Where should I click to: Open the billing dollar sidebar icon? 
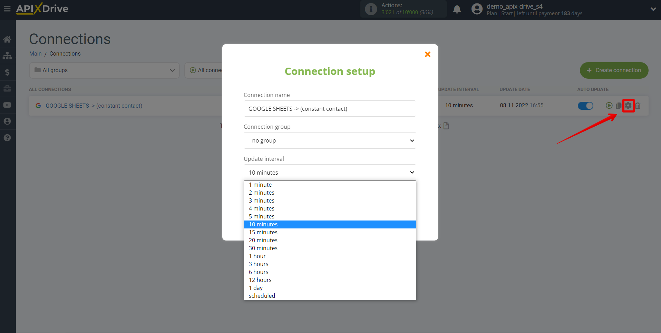pyautogui.click(x=7, y=72)
